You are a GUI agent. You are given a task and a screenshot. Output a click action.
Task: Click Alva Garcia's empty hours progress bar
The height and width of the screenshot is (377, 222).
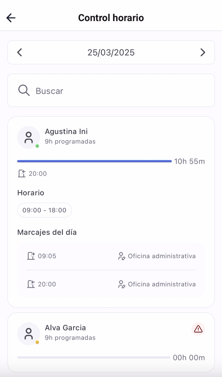pos(94,358)
